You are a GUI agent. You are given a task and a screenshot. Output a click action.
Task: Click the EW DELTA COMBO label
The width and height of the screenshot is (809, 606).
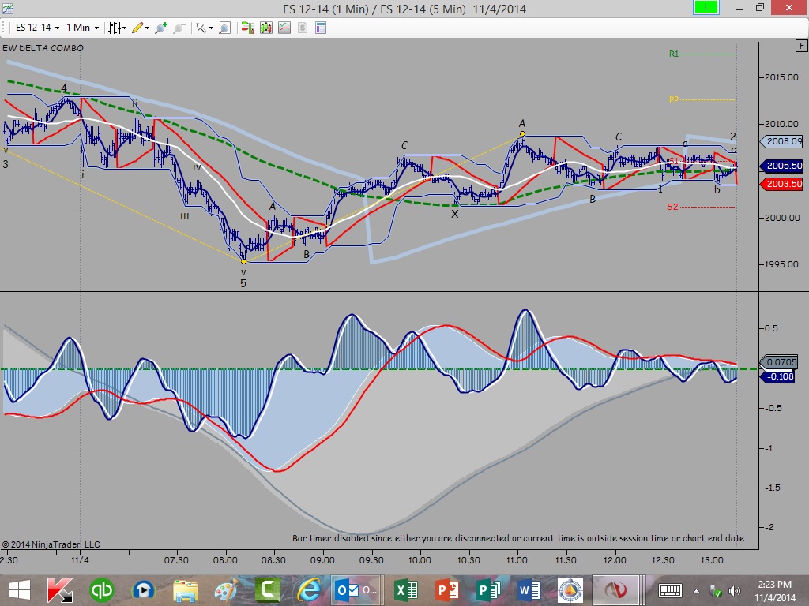[43, 48]
